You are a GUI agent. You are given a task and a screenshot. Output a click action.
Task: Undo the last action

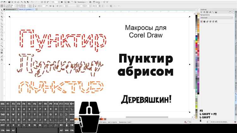point(32,2)
